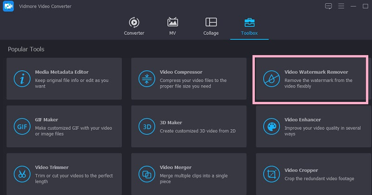Select the Toolbox tab
The image size is (372, 195).
[249, 26]
